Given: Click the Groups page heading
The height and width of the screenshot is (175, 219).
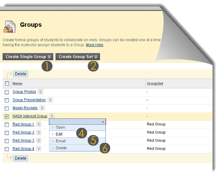Looking at the screenshot, I should [x=31, y=25].
